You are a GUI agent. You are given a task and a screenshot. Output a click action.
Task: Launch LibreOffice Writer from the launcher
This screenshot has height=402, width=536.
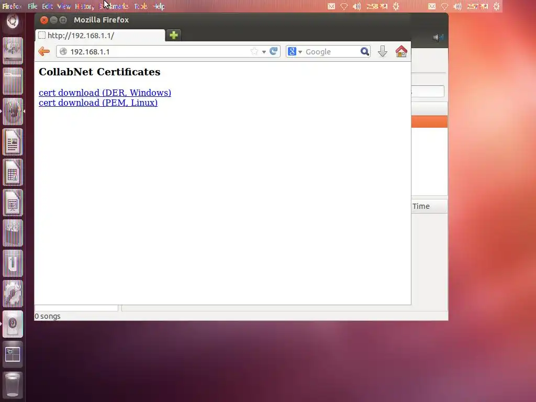point(13,142)
